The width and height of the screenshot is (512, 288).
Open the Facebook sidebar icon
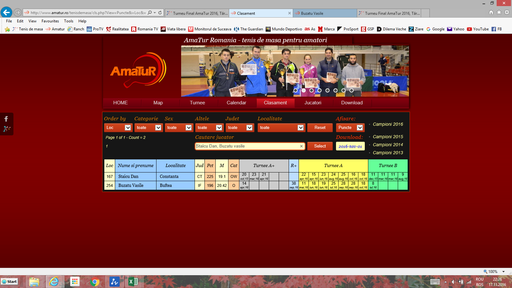(x=6, y=119)
